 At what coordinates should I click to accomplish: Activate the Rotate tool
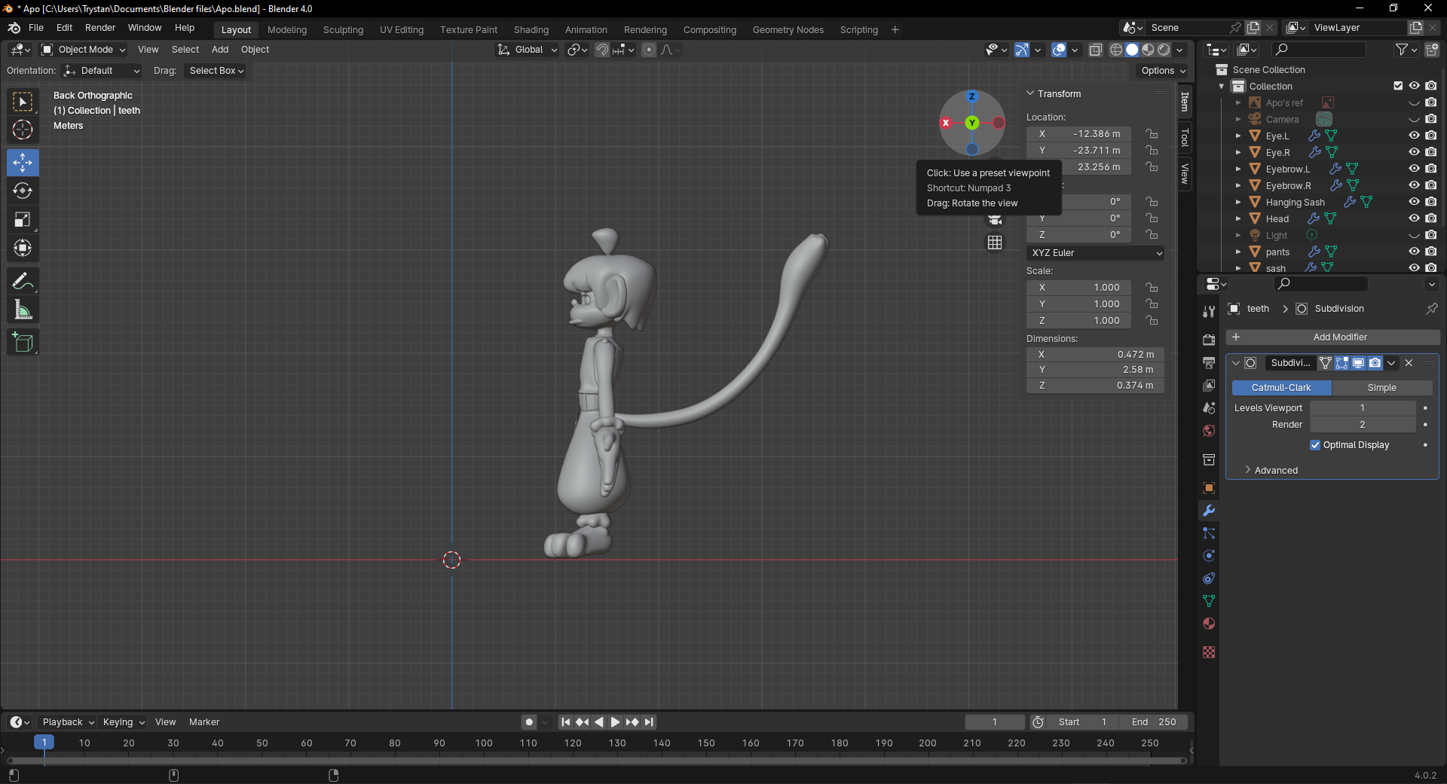[23, 191]
